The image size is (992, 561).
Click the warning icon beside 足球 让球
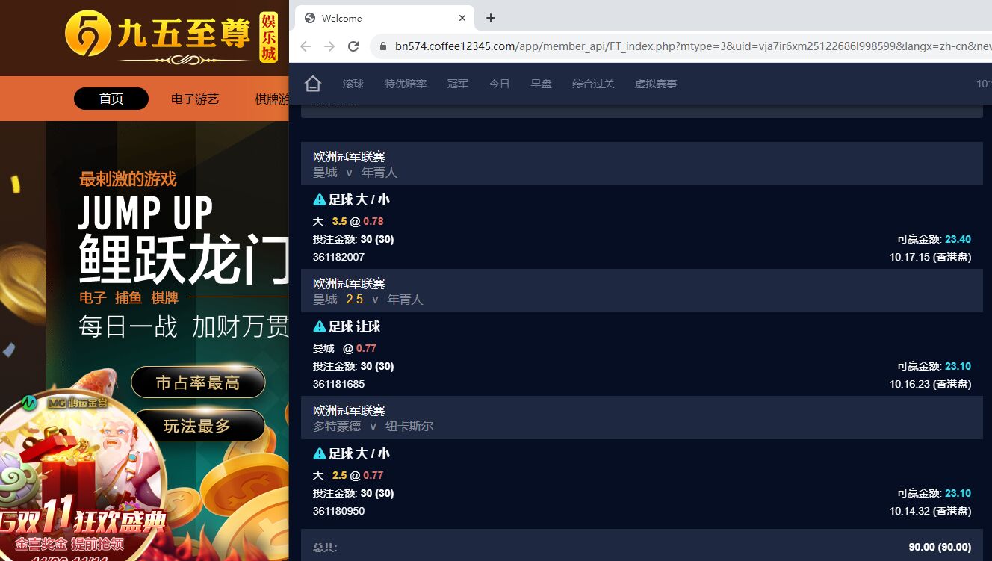(320, 326)
